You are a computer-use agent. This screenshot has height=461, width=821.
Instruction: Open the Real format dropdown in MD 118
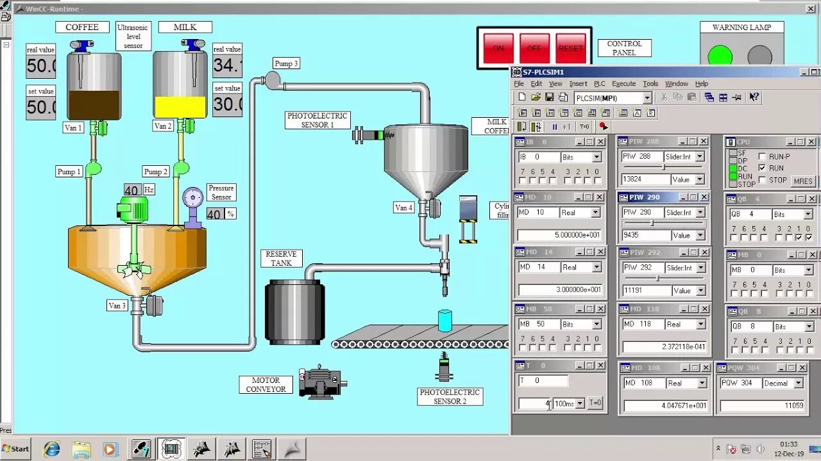[x=701, y=325]
